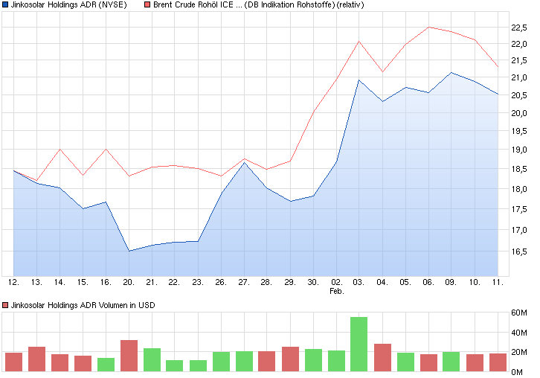540x378 pixels.
Task: Click the 23. date axis label
Action: pos(198,282)
